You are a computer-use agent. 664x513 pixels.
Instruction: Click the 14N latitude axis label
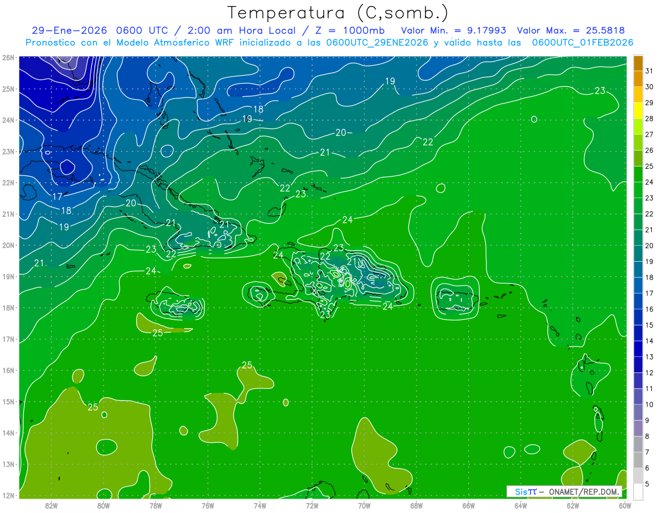(x=8, y=433)
